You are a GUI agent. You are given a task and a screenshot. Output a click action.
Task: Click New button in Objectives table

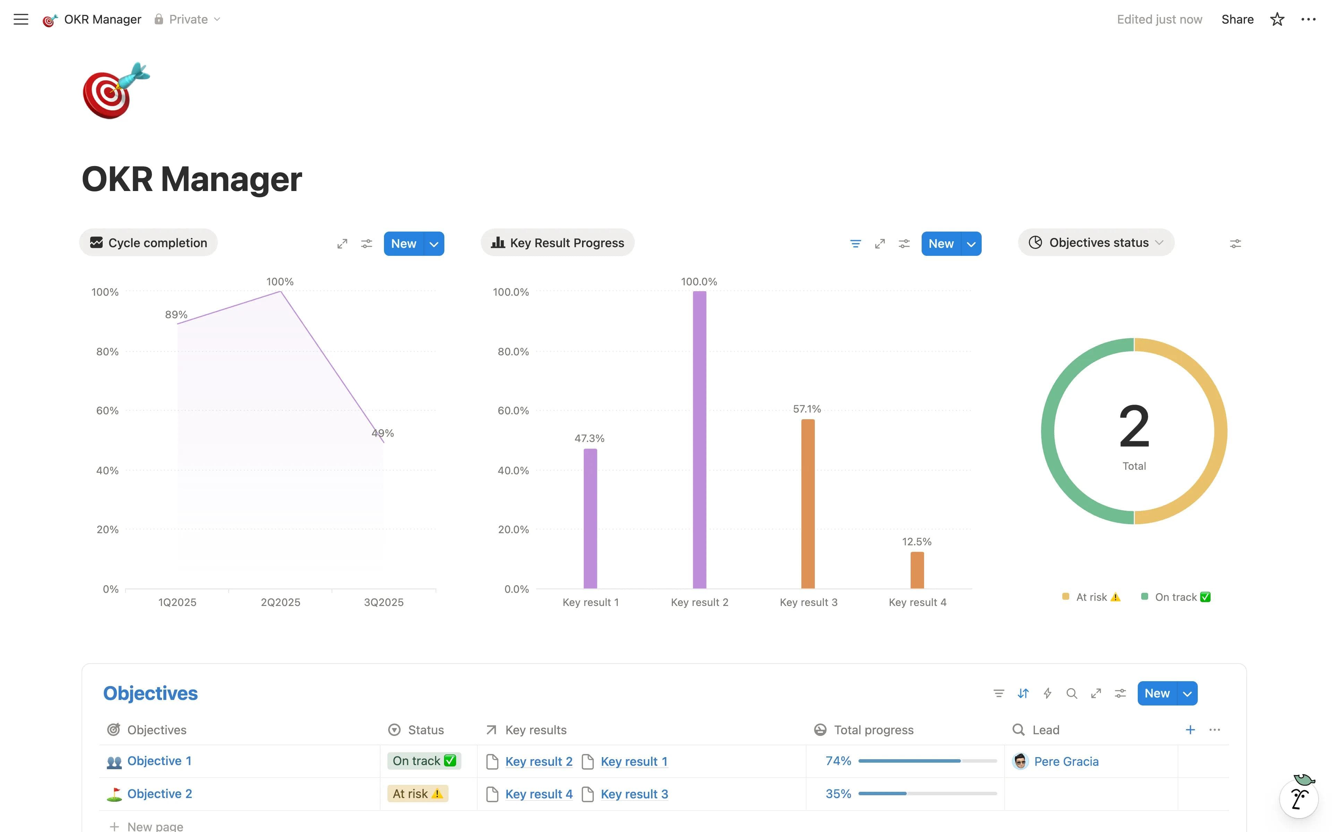tap(1157, 693)
